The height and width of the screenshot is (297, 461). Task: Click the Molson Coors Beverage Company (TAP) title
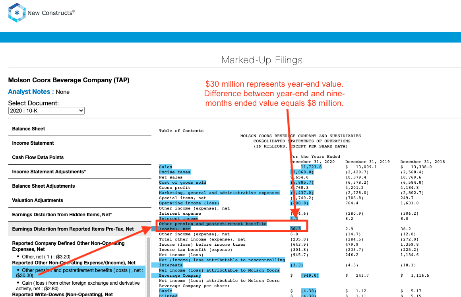click(69, 80)
